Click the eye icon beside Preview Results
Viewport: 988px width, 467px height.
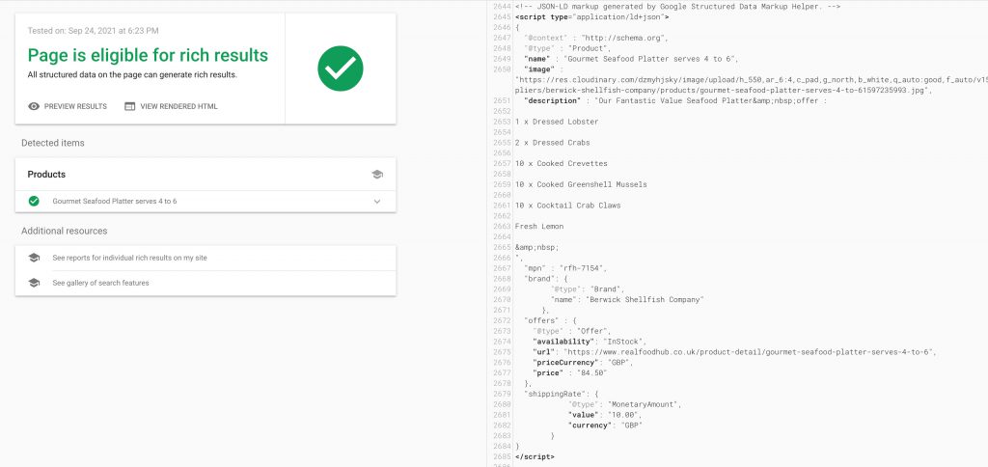[x=34, y=106]
